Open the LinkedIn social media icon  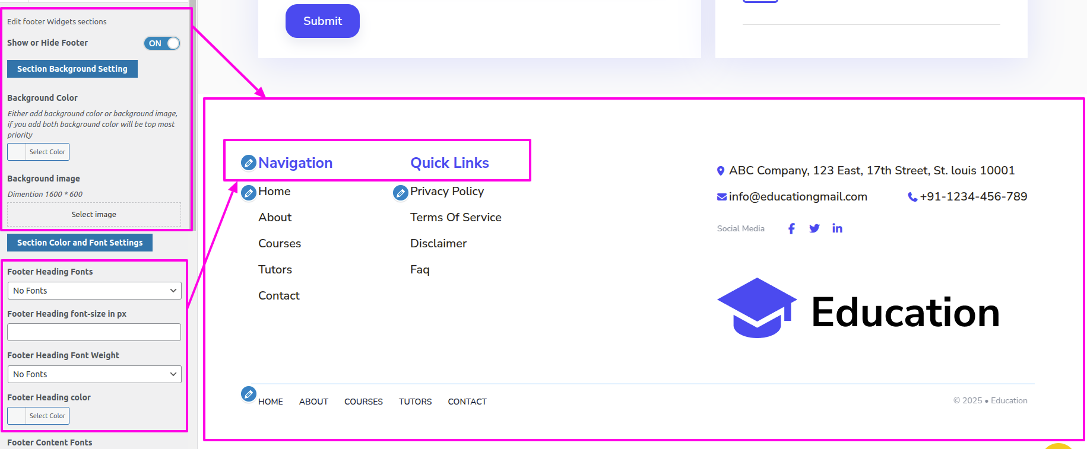pyautogui.click(x=837, y=228)
